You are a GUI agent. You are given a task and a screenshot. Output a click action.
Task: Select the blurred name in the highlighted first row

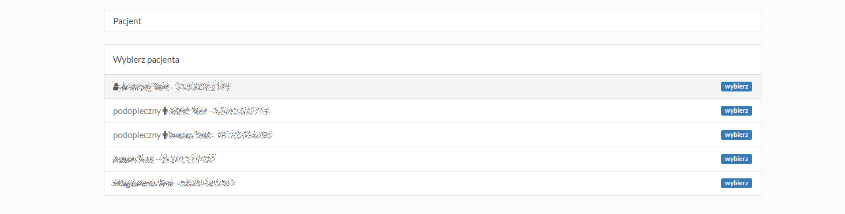coord(144,87)
